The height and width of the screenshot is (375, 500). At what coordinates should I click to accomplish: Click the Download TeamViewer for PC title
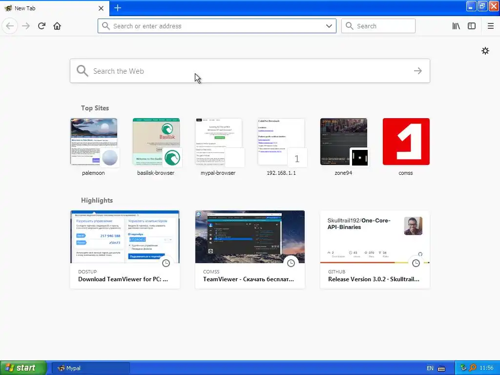point(123,279)
